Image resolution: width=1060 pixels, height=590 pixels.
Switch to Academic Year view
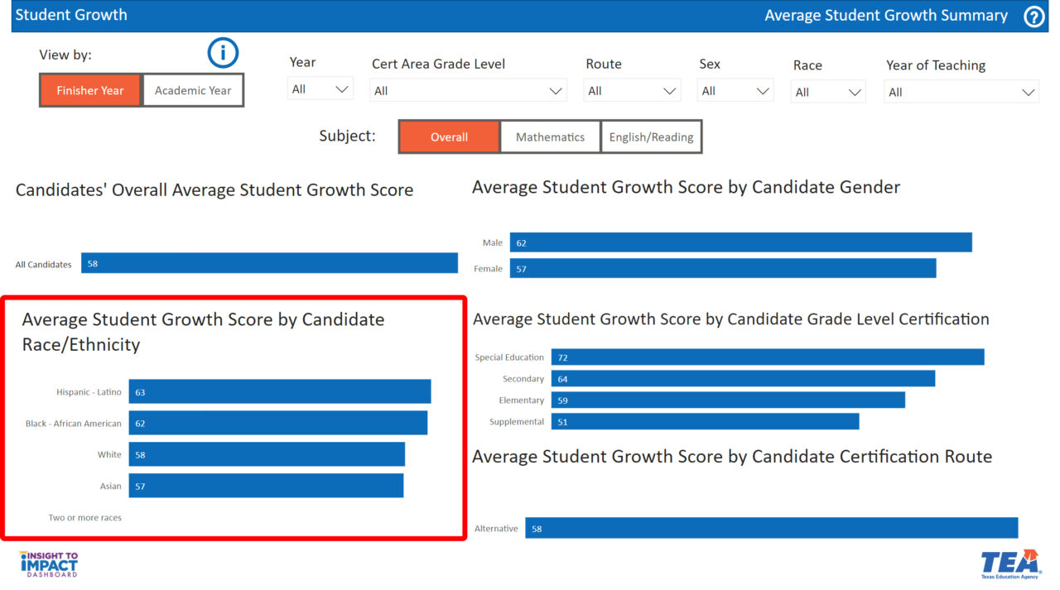(192, 91)
